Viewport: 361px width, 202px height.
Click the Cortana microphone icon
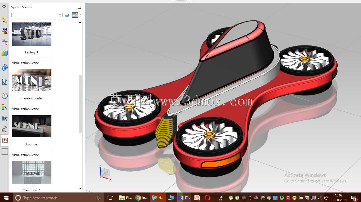coord(99,198)
